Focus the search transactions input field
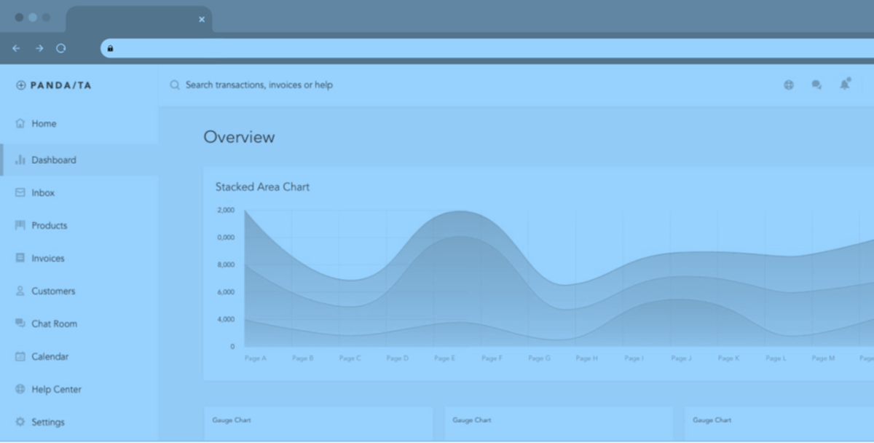The height and width of the screenshot is (443, 874). [259, 85]
